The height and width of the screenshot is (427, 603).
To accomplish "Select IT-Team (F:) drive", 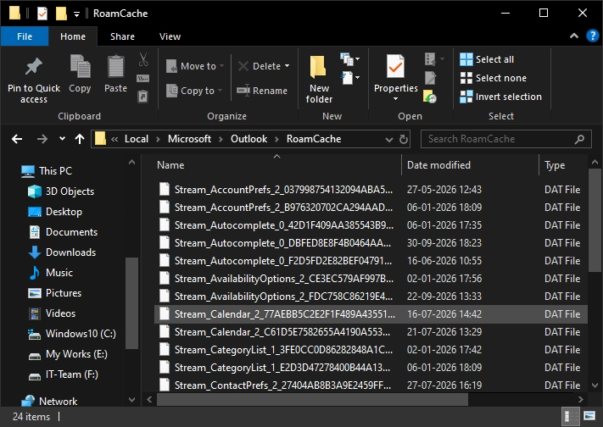I will pos(72,374).
